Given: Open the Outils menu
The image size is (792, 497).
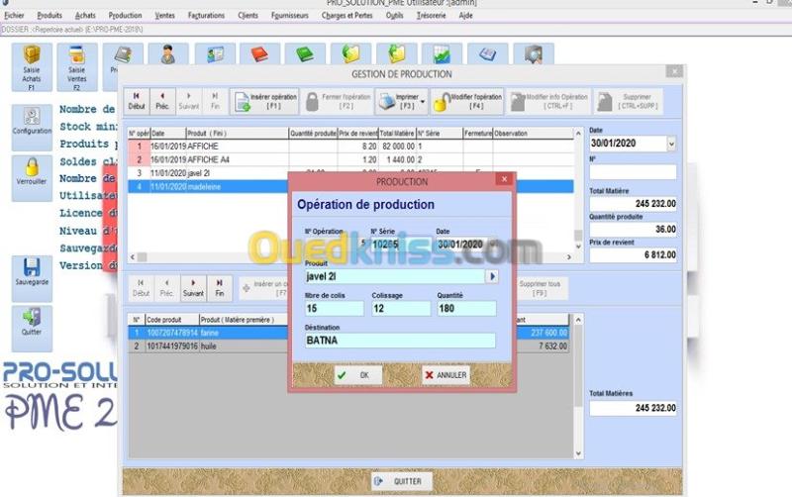Looking at the screenshot, I should tap(394, 16).
